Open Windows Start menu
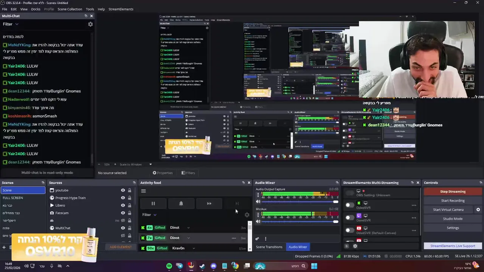The image size is (484, 272). point(314,266)
